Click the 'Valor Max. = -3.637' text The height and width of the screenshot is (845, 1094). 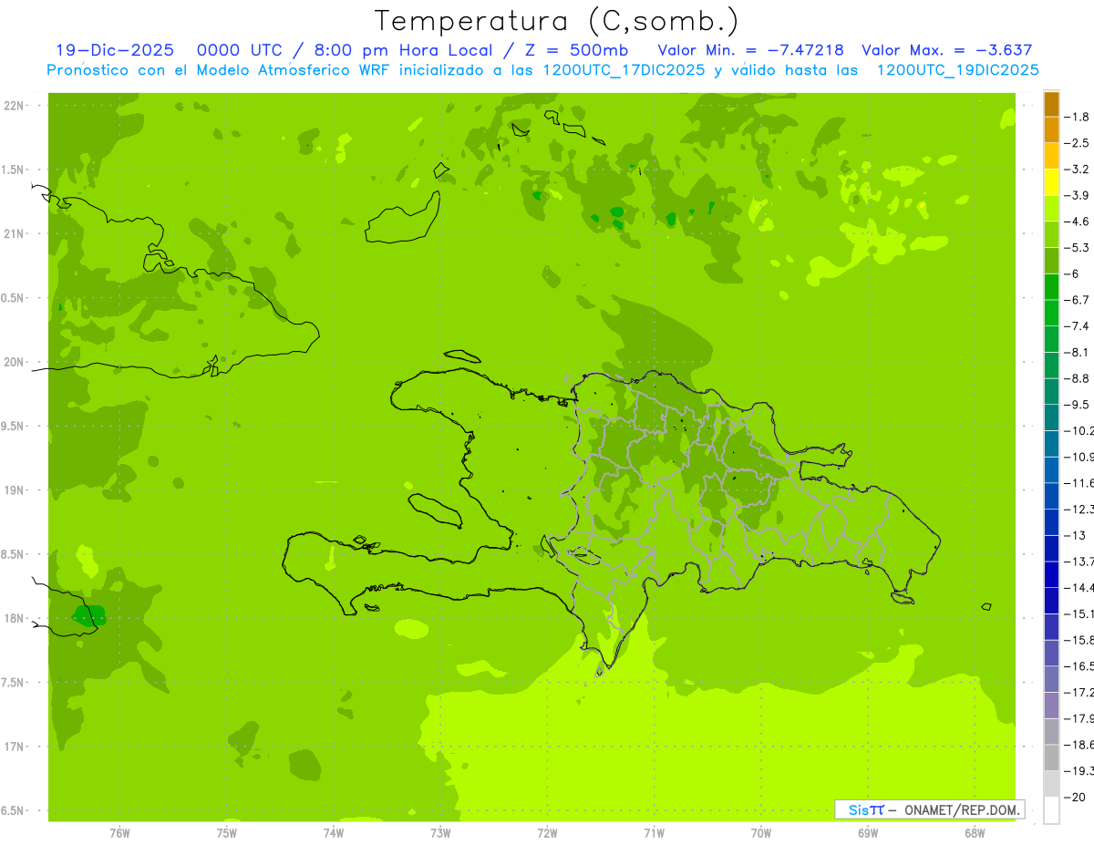click(947, 51)
